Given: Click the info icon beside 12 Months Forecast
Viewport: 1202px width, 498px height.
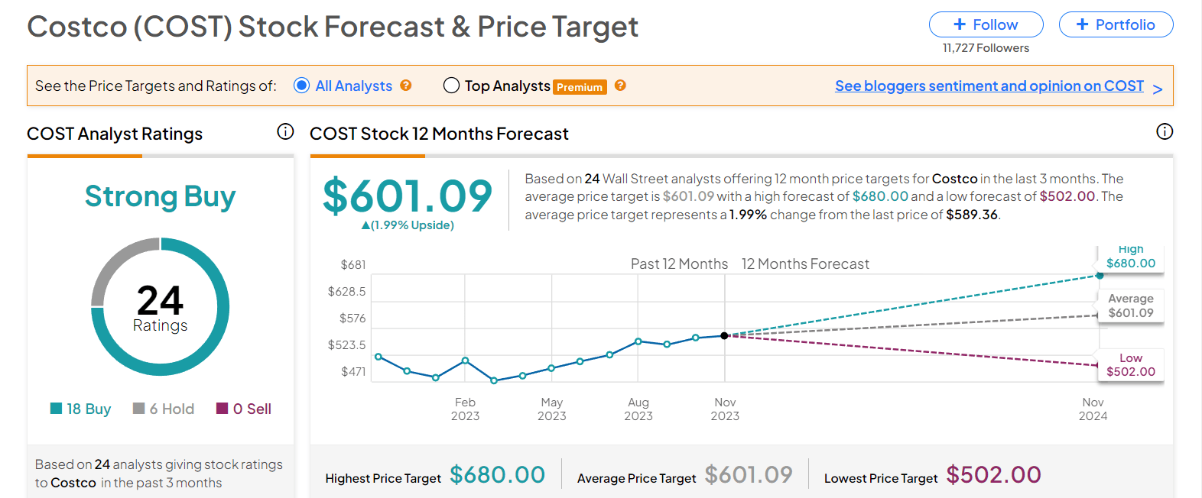Looking at the screenshot, I should coord(1164,132).
